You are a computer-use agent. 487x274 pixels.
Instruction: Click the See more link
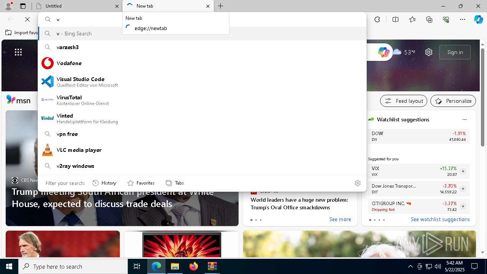340,219
